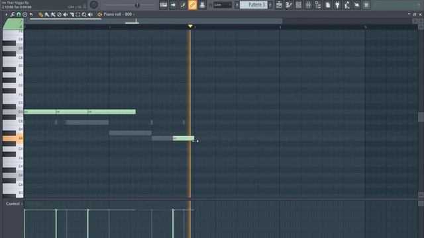Open the content shop cart
Viewport: 424px width, 238px height.
[366, 5]
